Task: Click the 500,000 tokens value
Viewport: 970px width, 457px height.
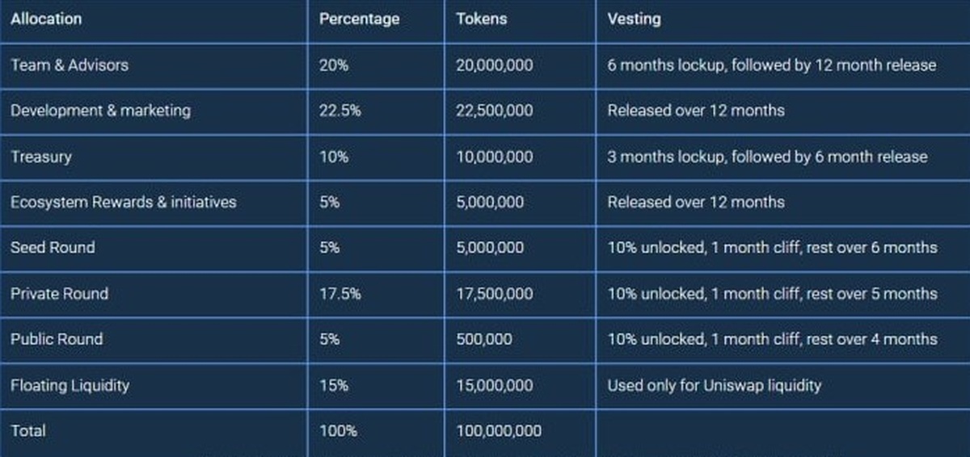Action: [483, 339]
